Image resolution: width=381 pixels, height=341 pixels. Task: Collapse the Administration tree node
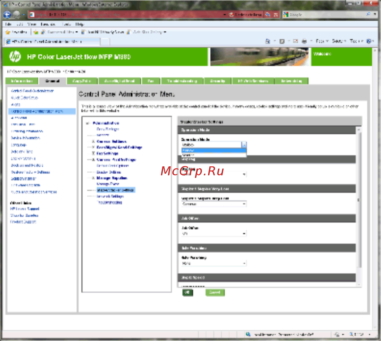tap(88, 123)
